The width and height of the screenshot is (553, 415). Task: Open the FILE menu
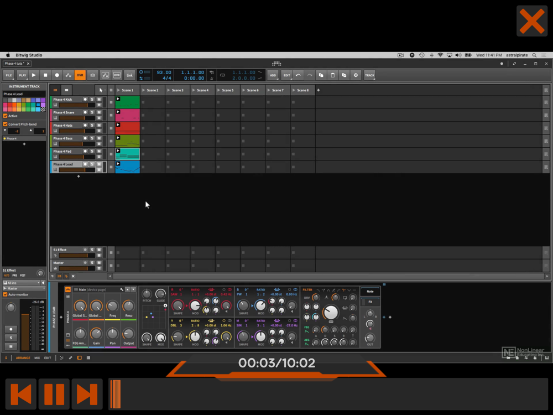[9, 75]
